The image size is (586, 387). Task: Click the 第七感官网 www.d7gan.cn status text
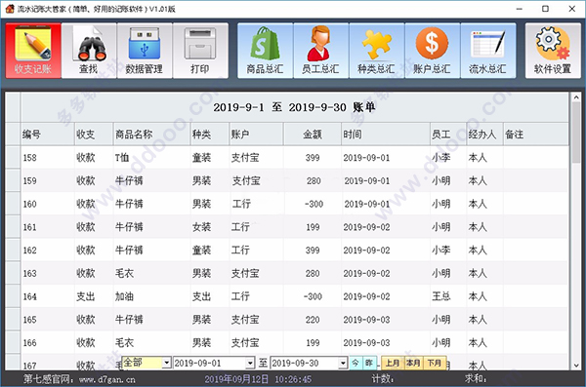pos(79,379)
